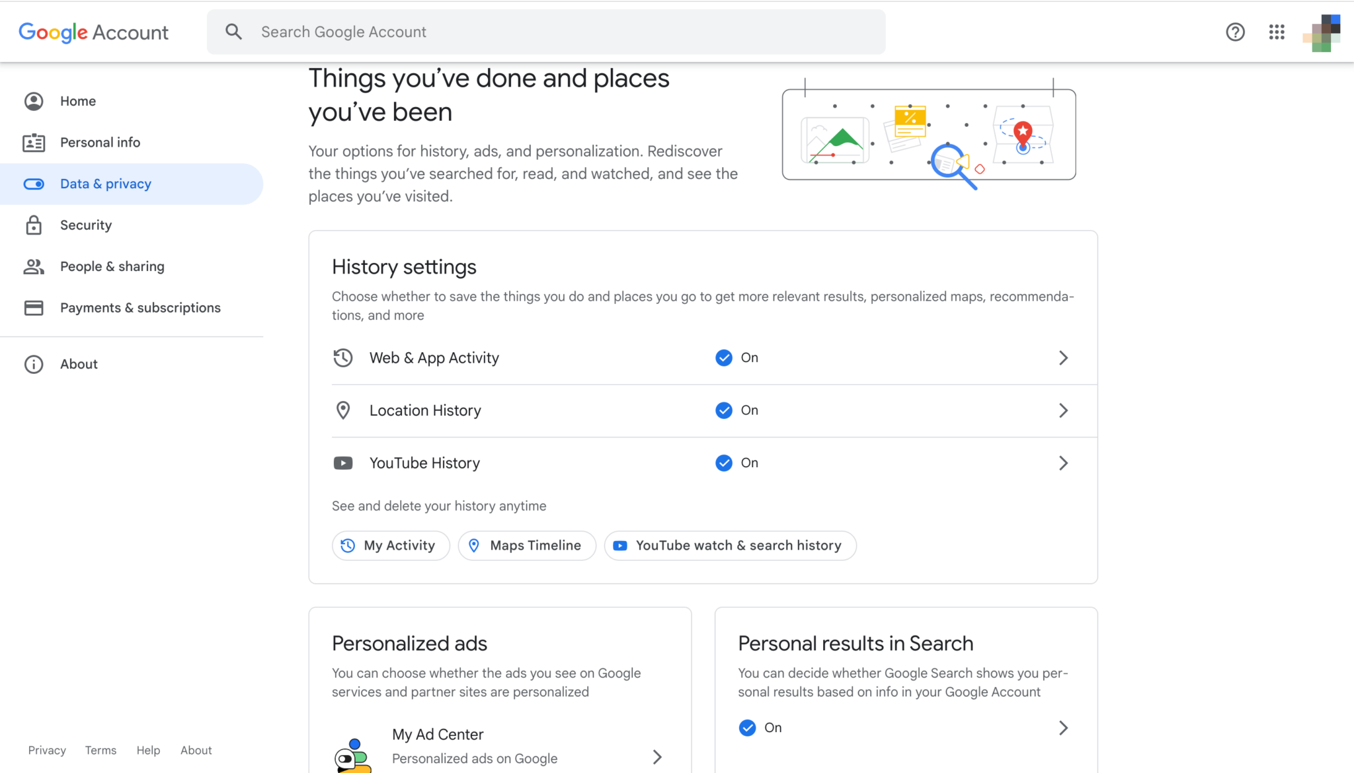Click the About footer link
Image resolution: width=1354 pixels, height=773 pixels.
click(x=196, y=750)
